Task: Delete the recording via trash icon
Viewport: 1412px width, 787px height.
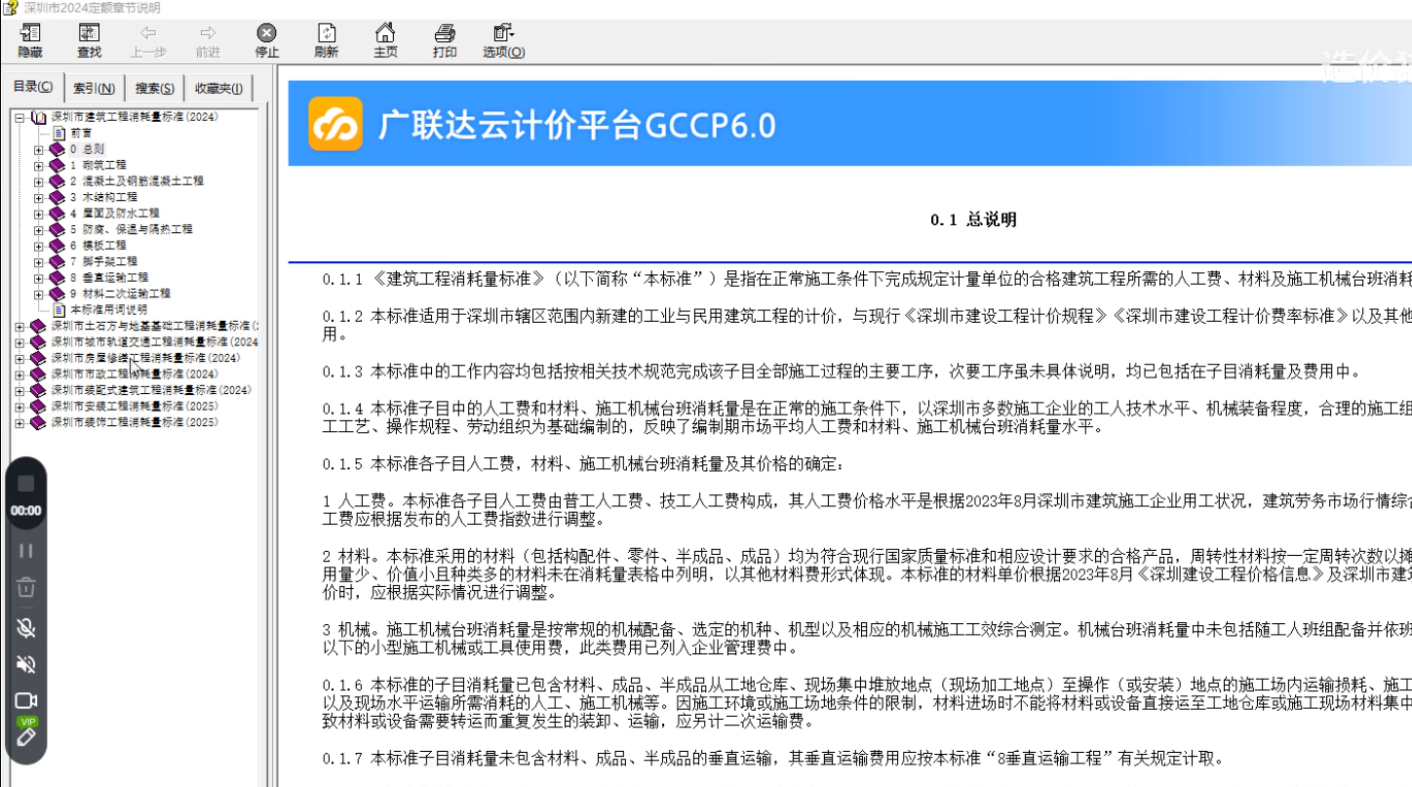Action: 26,587
